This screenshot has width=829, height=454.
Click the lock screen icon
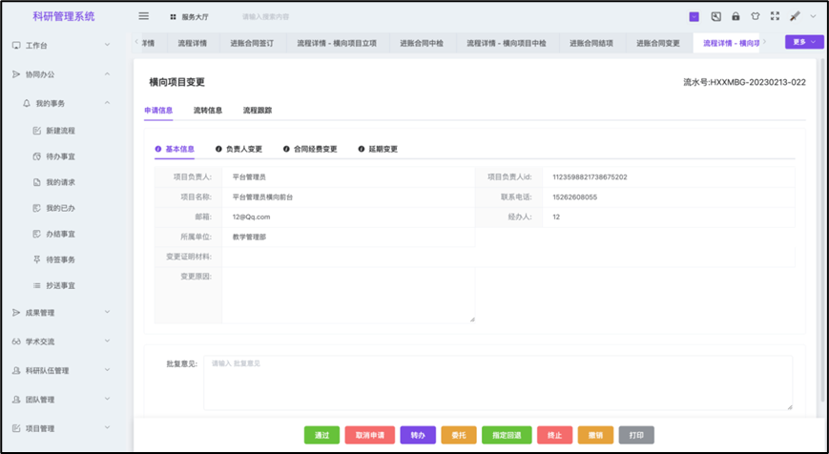[736, 16]
